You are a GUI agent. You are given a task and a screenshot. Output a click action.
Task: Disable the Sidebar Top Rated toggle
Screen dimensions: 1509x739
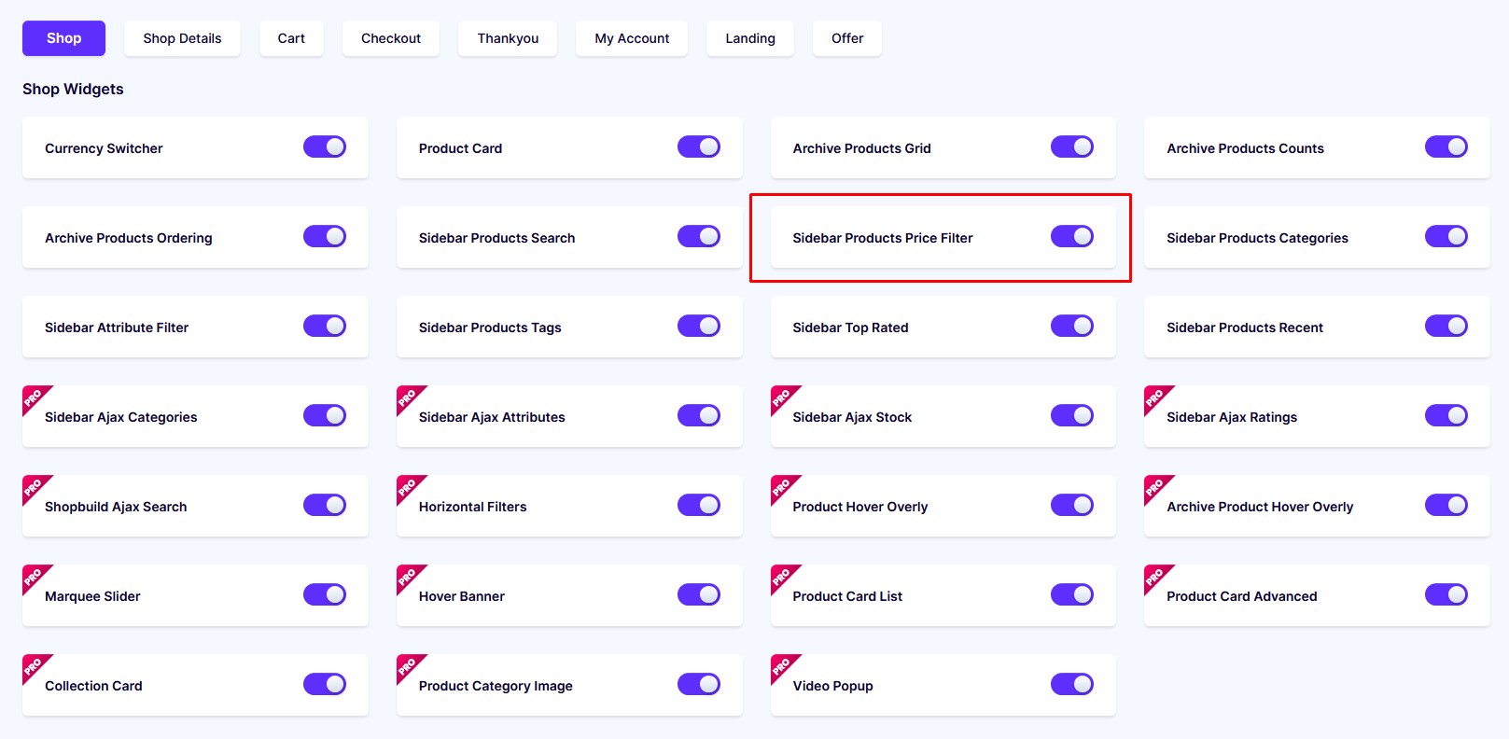(x=1072, y=327)
